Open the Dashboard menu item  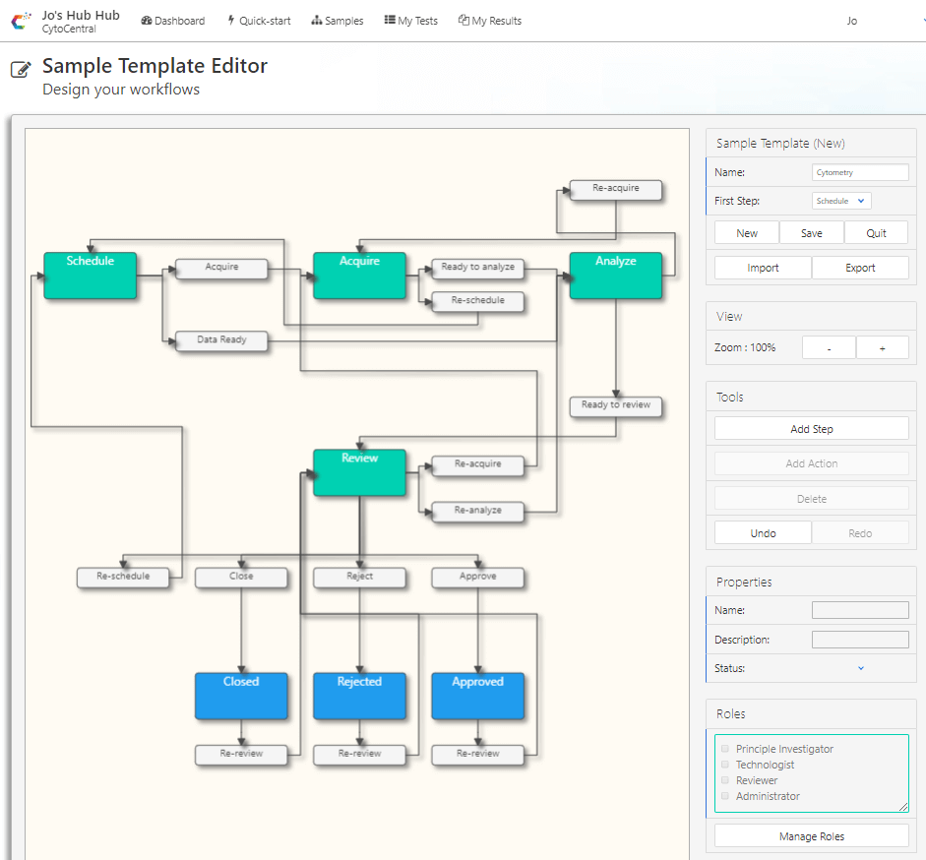tap(172, 21)
